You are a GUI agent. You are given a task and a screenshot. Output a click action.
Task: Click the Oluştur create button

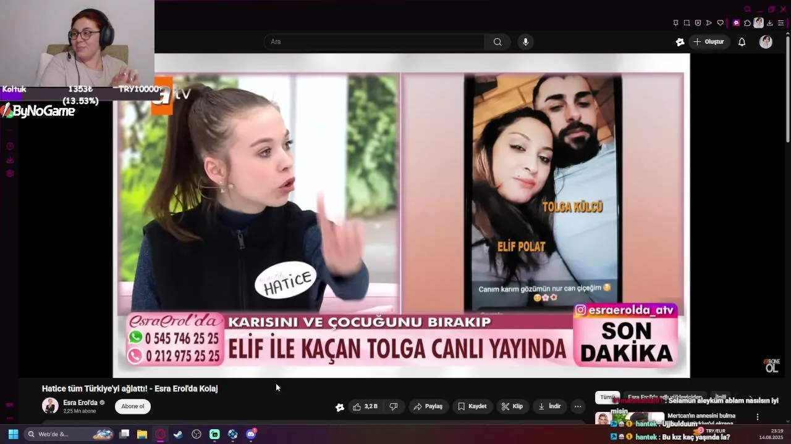pyautogui.click(x=709, y=42)
